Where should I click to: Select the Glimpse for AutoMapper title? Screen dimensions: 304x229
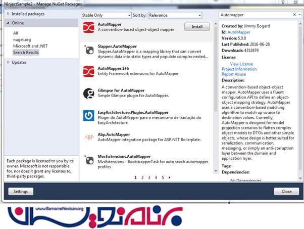(x=121, y=90)
